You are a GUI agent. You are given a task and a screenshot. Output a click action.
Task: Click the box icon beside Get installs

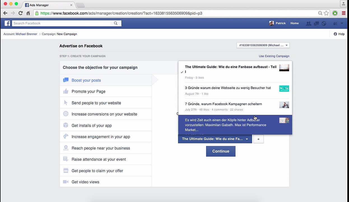click(x=66, y=125)
